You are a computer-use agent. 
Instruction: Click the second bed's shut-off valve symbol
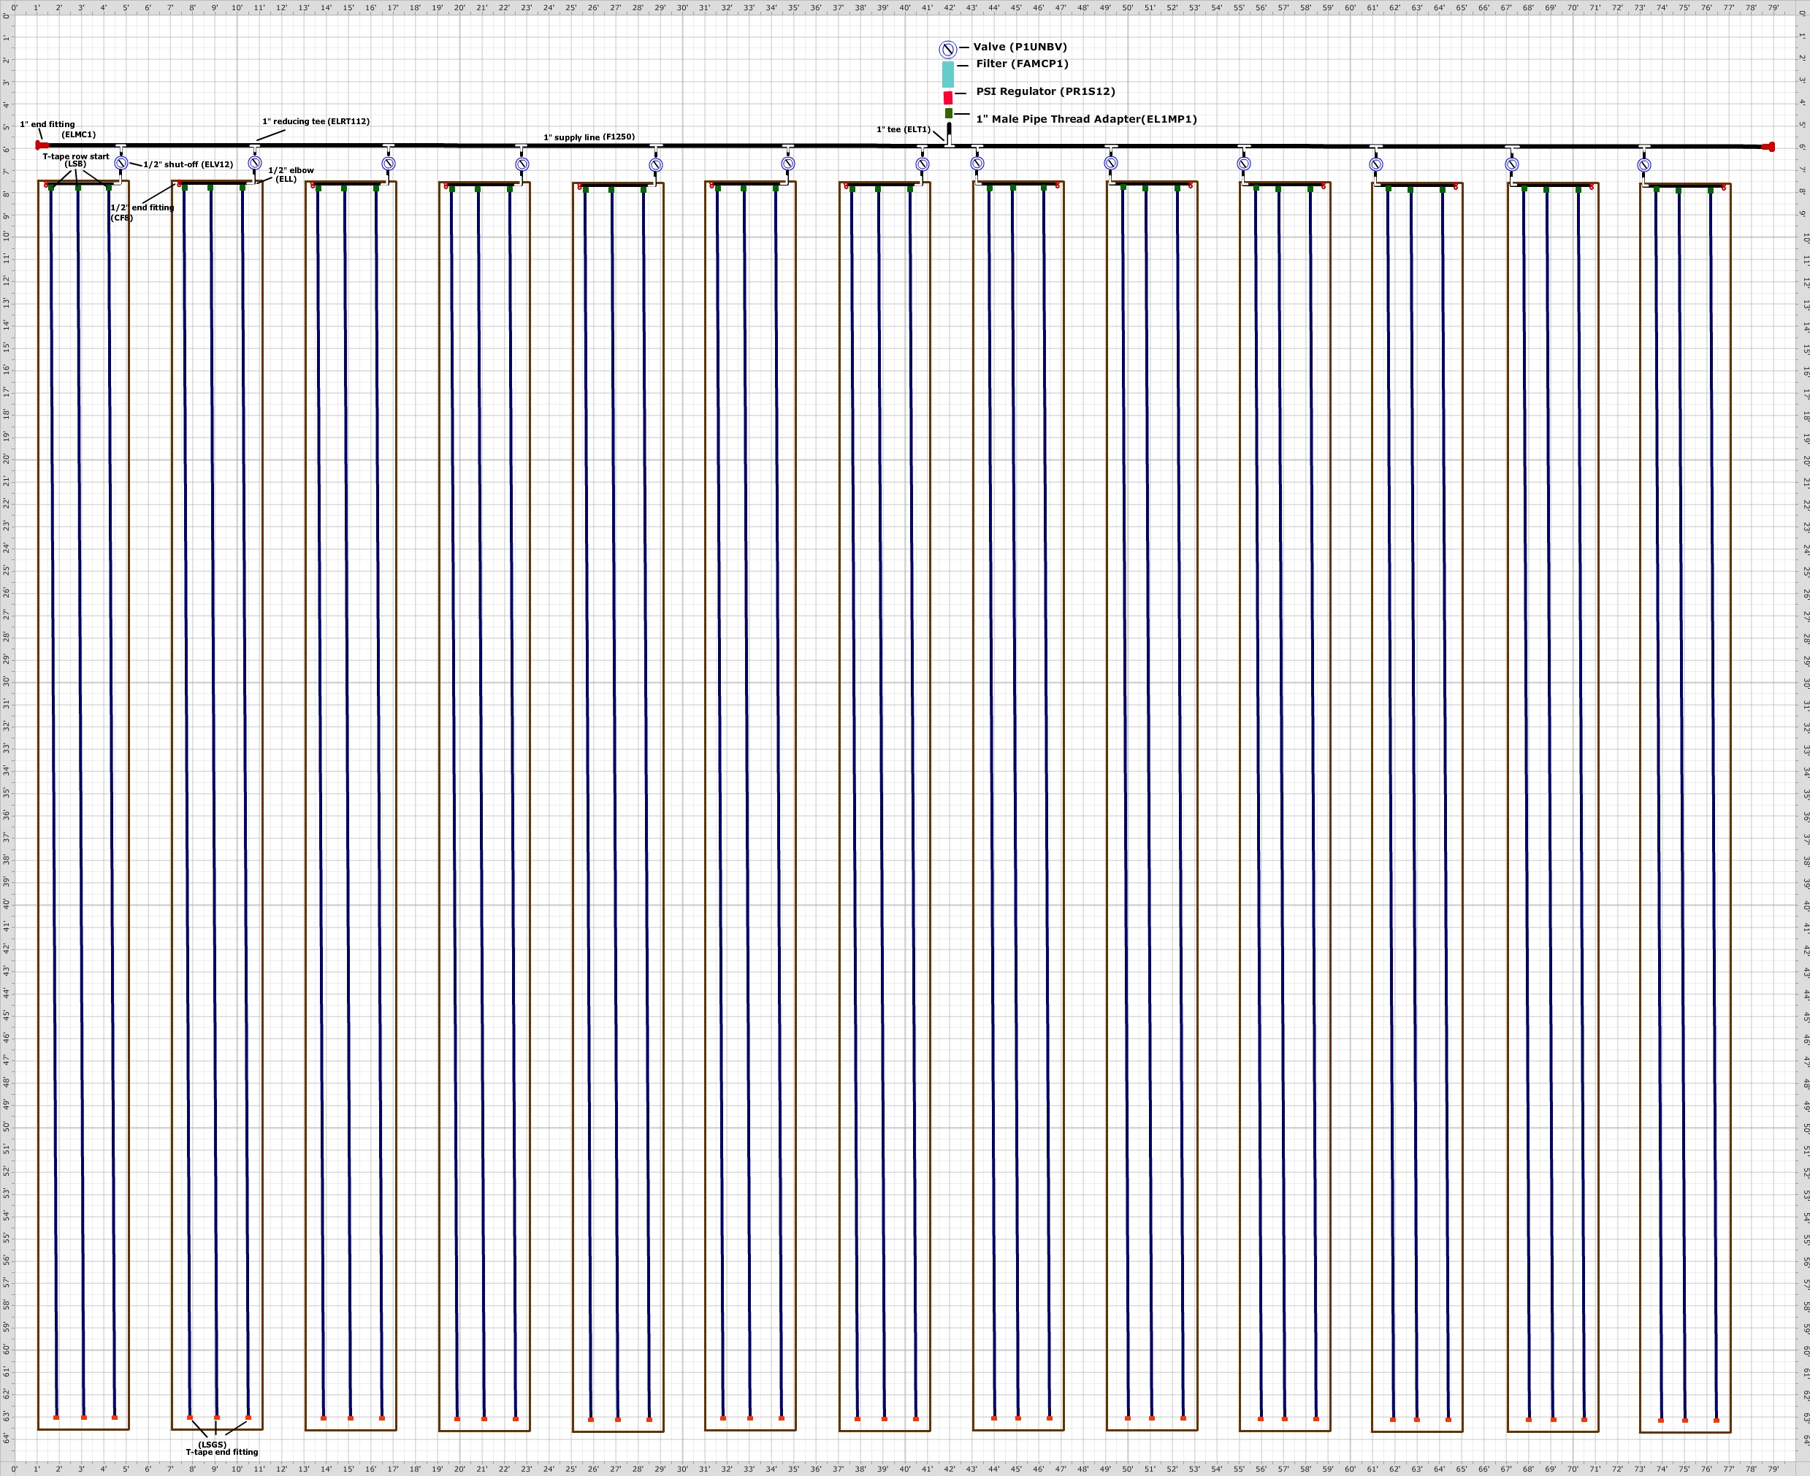pyautogui.click(x=255, y=162)
